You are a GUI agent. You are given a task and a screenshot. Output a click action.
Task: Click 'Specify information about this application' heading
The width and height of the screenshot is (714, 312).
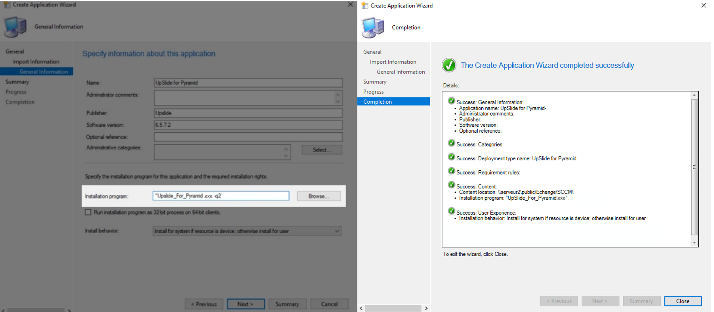coord(149,54)
